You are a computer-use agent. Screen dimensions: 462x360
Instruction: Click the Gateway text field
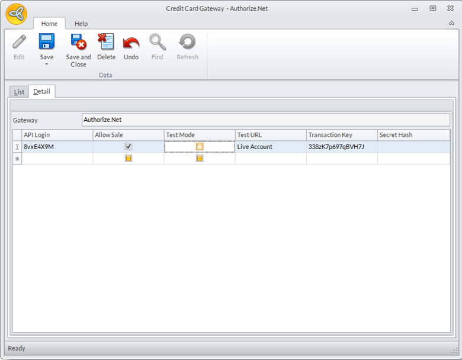coord(265,120)
